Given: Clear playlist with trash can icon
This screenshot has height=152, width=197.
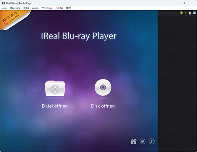Looking at the screenshot, I should [190, 13].
